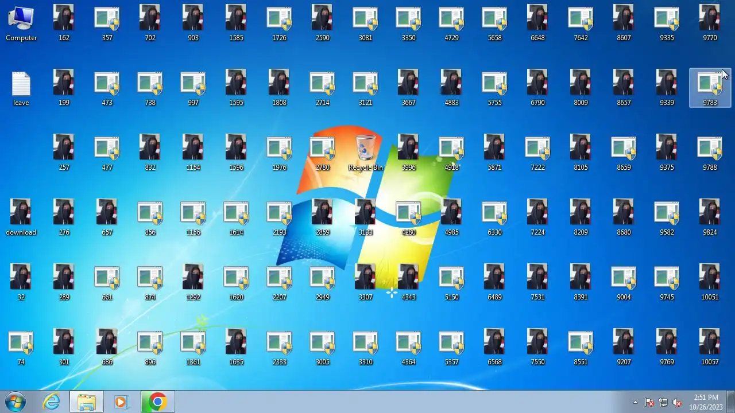Select the icon labeled 276

(64, 218)
